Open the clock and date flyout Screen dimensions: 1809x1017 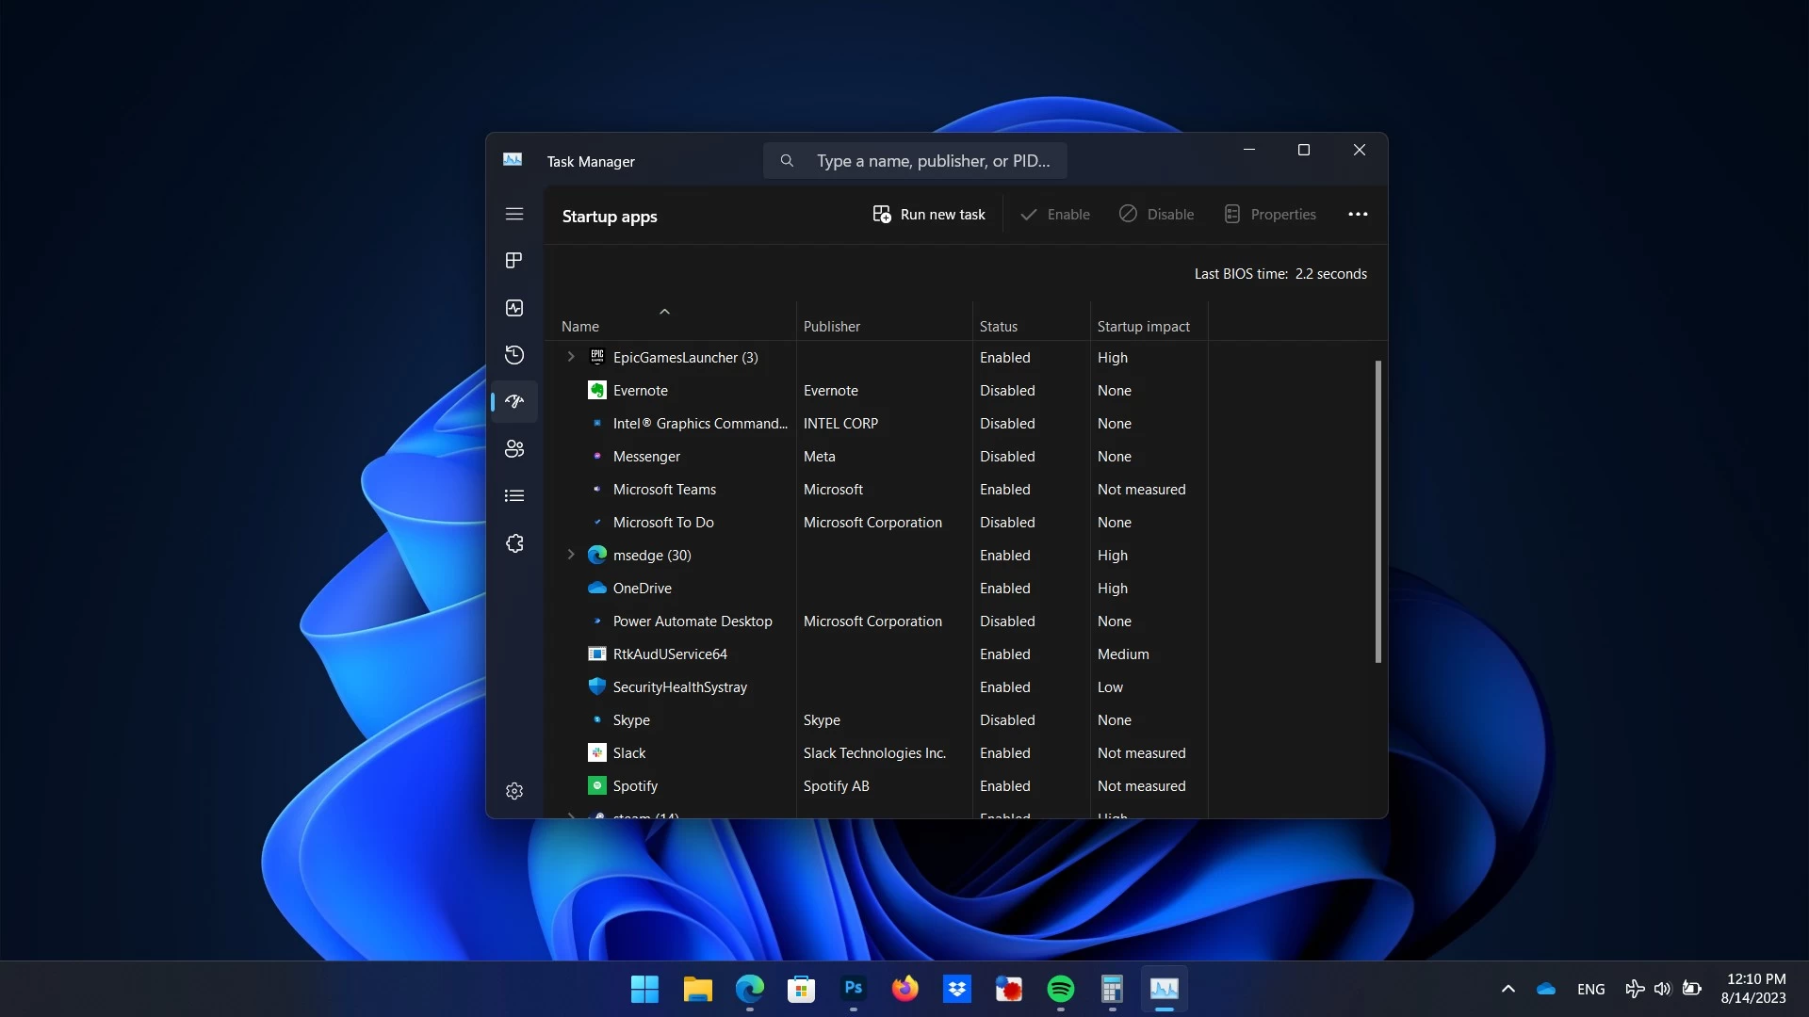(x=1753, y=989)
